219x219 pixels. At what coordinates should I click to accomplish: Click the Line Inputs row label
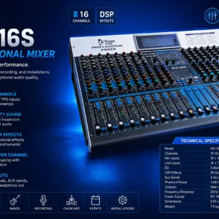coord(172,163)
